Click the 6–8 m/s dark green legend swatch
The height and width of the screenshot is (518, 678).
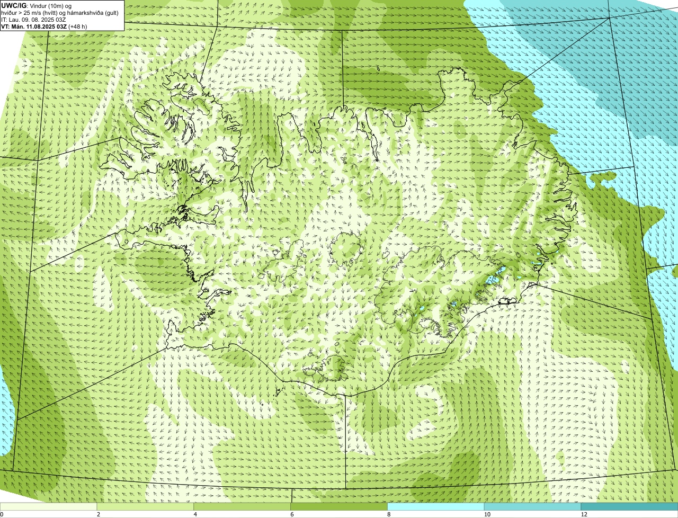(x=340, y=506)
